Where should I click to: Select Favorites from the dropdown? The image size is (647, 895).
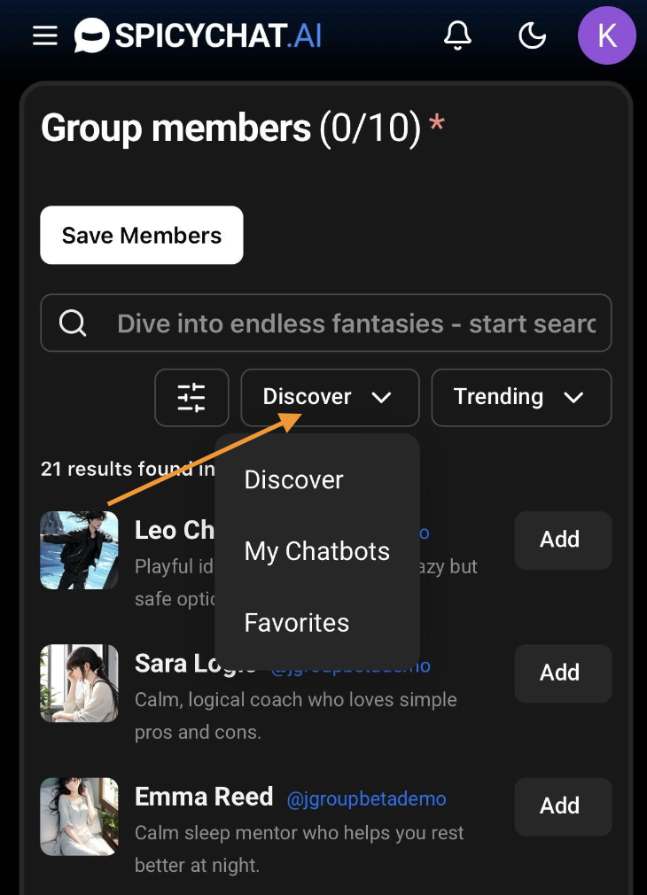(297, 623)
